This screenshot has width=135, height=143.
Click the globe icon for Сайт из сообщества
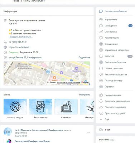tap(101, 62)
